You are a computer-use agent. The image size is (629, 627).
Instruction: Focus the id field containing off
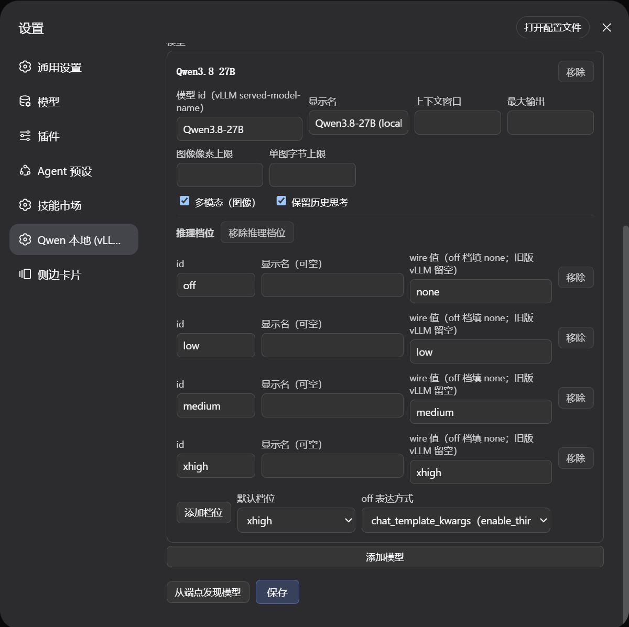216,285
